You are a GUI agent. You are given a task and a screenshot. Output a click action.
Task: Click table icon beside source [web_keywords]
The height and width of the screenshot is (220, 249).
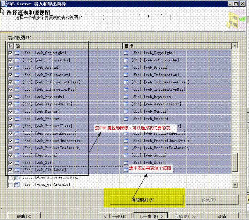coord(17,97)
